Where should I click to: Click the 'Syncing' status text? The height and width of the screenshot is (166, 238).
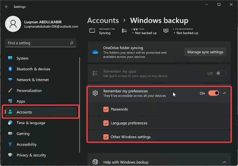[105, 33]
